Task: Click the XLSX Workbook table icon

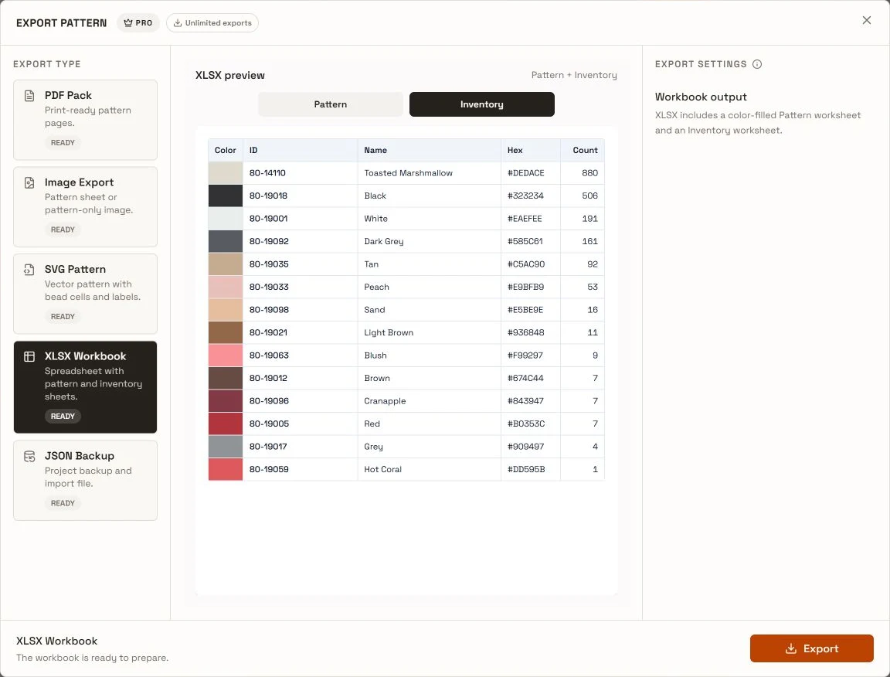Action: point(29,356)
